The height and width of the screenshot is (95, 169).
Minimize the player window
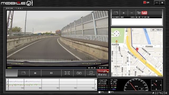(x=157, y=3)
